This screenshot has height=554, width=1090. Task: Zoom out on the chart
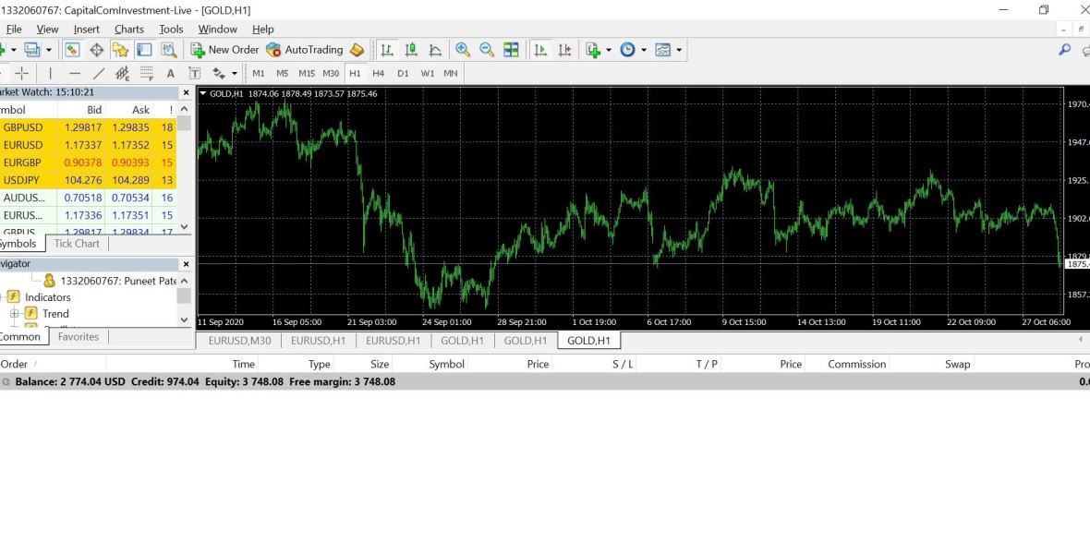[x=487, y=49]
